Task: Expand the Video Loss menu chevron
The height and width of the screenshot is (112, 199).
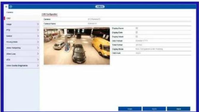Action: click(x=38, y=54)
